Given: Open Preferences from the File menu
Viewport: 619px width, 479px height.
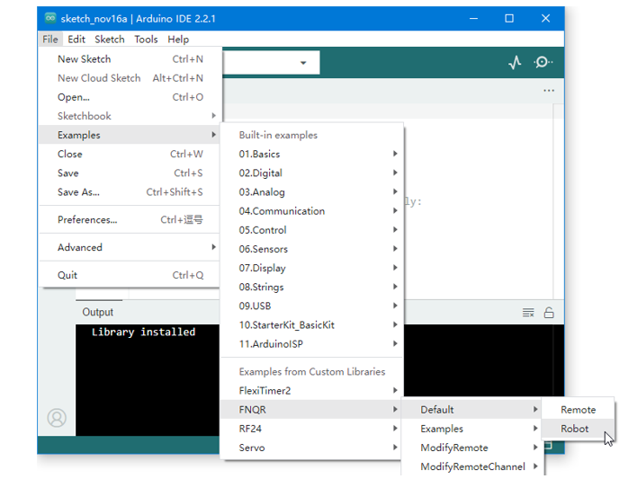Looking at the screenshot, I should pyautogui.click(x=130, y=219).
